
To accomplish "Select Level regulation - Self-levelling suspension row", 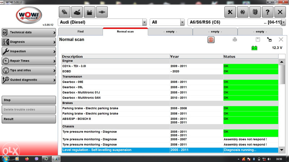I will (170, 150).
